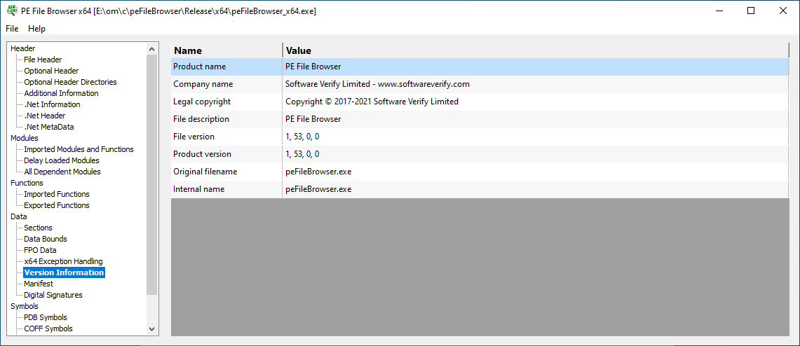
Task: Open Manifest in the tree
Action: click(39, 284)
